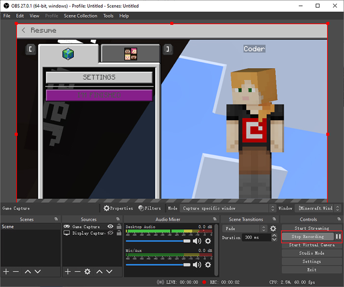
Task: Open the Edit menu
Action: (x=20, y=16)
